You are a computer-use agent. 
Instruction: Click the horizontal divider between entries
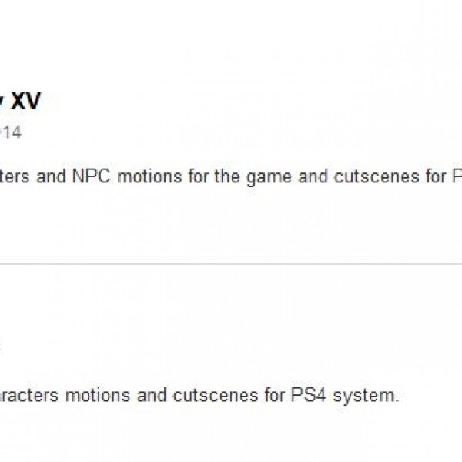[x=231, y=264]
